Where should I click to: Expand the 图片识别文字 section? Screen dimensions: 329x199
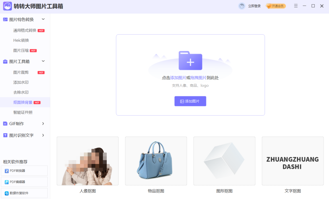click(43, 135)
